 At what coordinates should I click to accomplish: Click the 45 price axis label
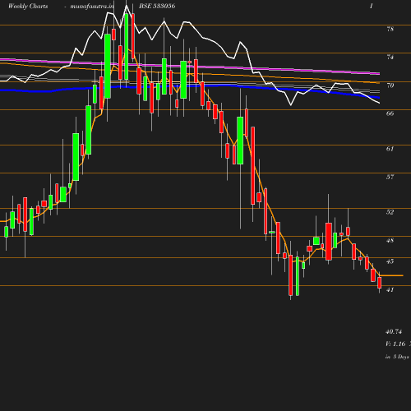[x=390, y=261]
